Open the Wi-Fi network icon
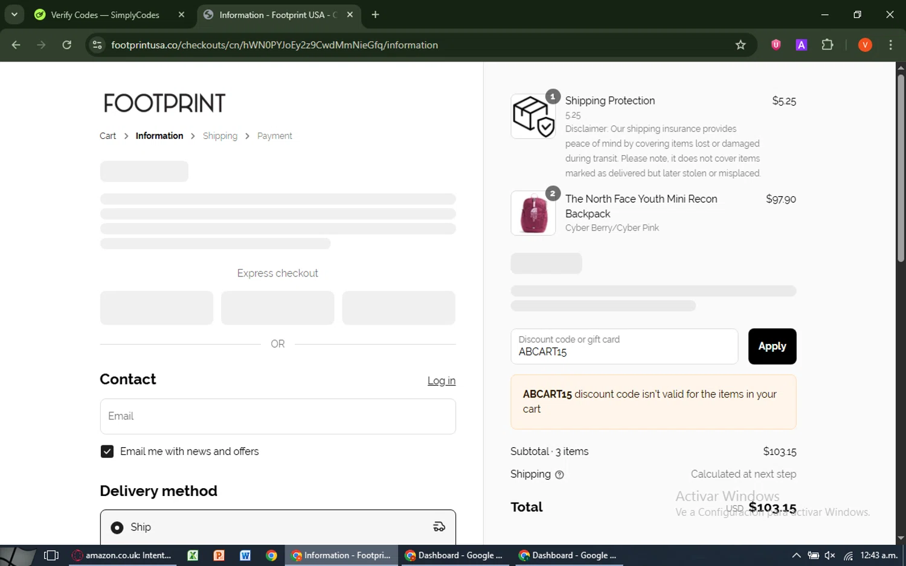 849,556
